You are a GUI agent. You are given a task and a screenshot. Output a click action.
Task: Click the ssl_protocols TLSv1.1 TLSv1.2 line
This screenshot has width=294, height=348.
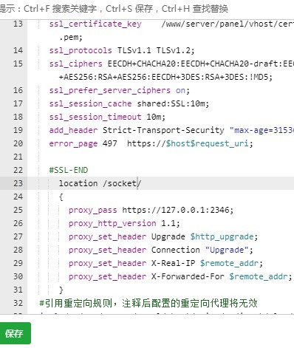[x=122, y=50]
